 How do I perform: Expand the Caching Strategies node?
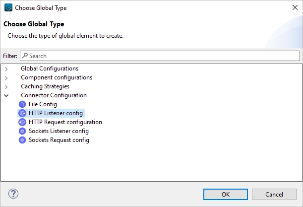click(x=6, y=87)
